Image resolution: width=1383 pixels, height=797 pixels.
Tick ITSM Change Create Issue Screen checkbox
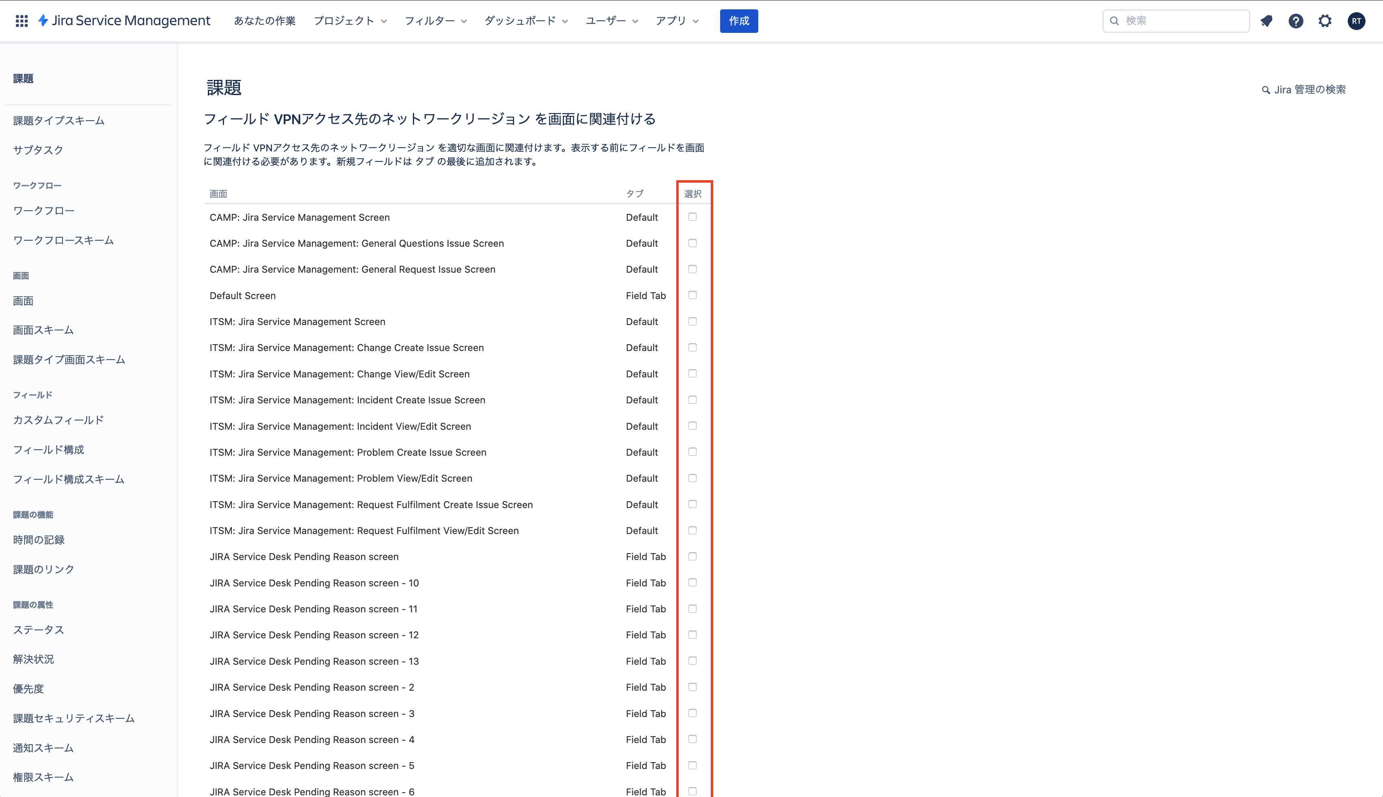tap(693, 347)
